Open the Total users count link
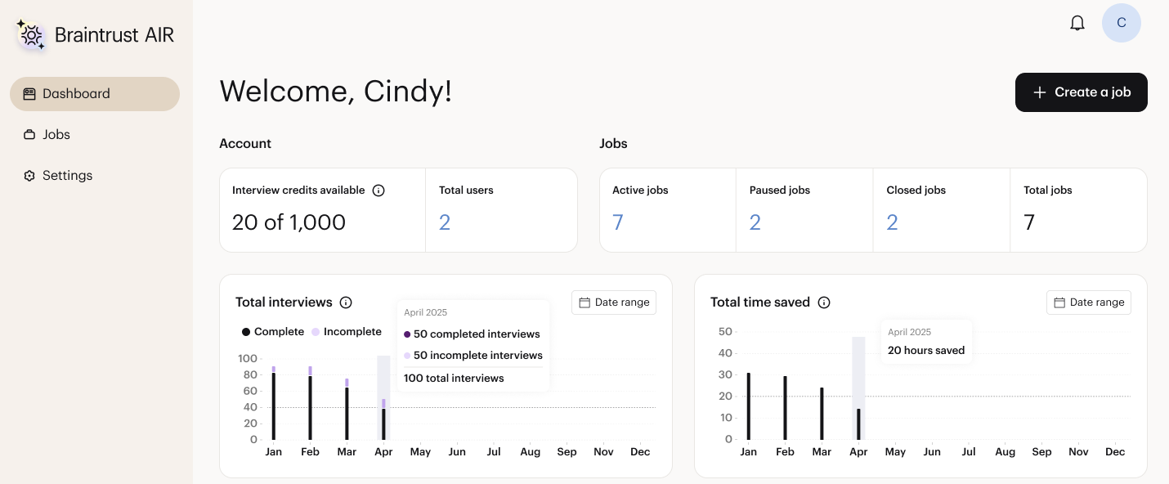1169x484 pixels. pos(445,222)
